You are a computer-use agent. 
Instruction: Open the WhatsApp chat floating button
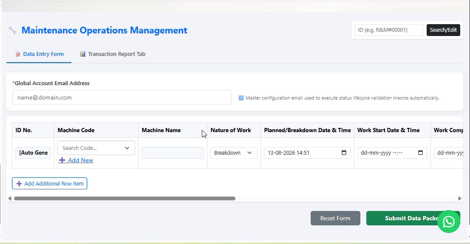tap(448, 222)
